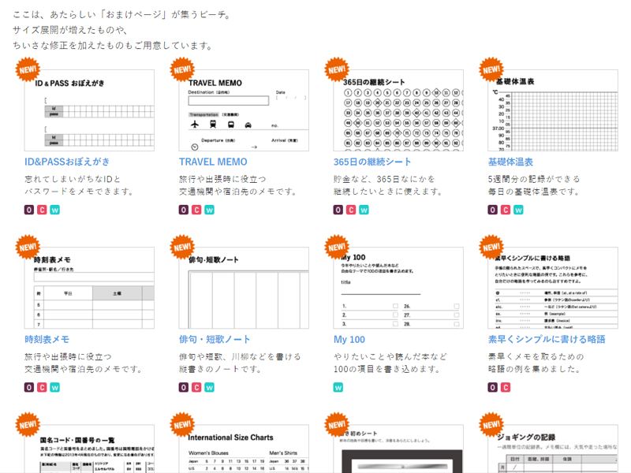The image size is (631, 473).
Task: Click the ID & PASS おぼえがき thumbnail
Action: [x=89, y=110]
